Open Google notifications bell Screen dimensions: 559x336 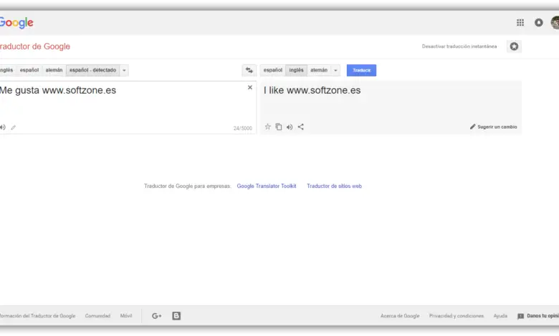coord(539,23)
